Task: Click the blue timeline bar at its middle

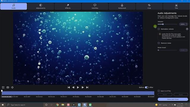Action: point(78,93)
